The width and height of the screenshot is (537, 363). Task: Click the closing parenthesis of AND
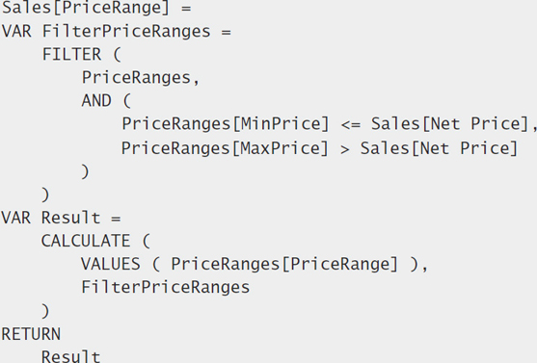click(85, 171)
